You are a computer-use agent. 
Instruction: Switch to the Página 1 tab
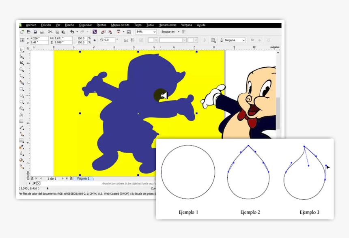83,179
